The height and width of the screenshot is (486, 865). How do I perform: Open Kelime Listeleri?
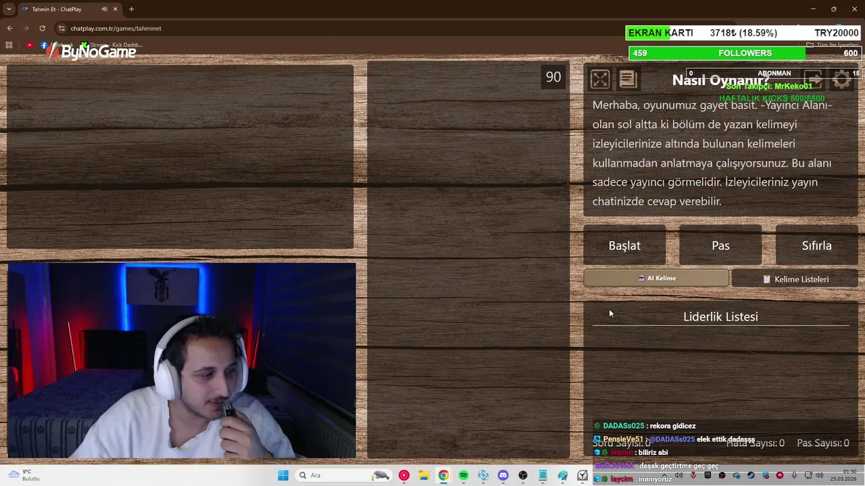[x=795, y=279]
